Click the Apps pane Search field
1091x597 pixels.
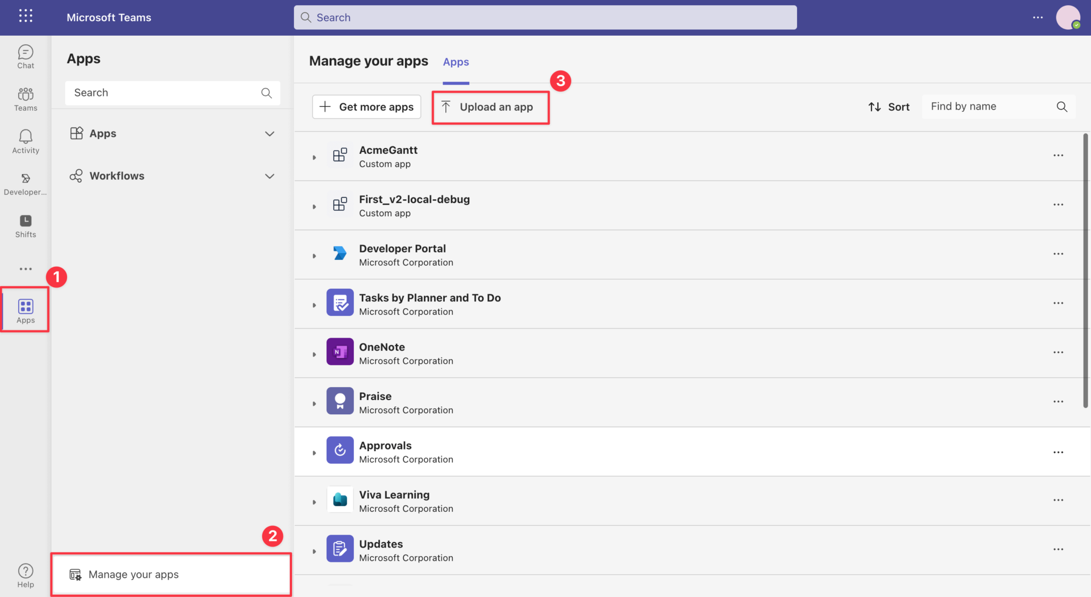click(x=172, y=93)
